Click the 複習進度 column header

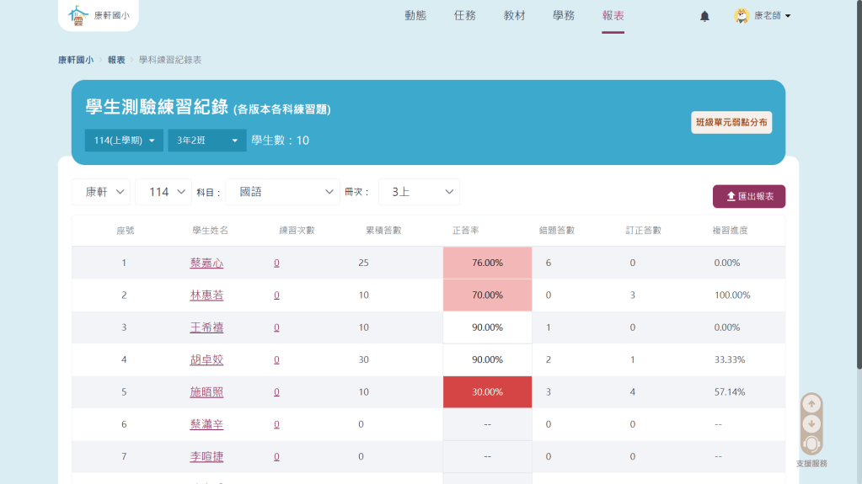click(x=730, y=231)
